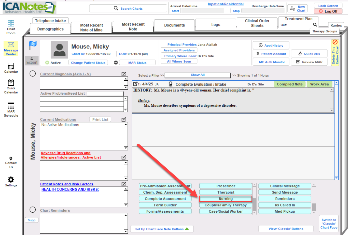The image size is (348, 235).
Task: Open edit icon beside Current Medications
Action: click(x=124, y=119)
